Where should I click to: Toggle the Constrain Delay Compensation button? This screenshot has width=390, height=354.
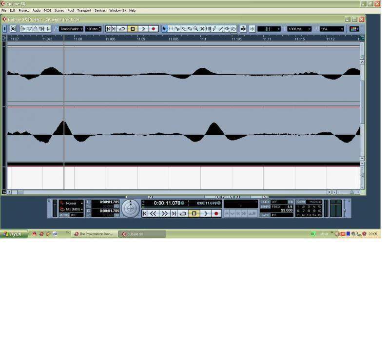point(13,29)
